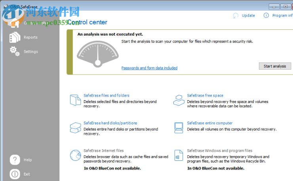This screenshot has width=293, height=181.
Task: Click the Update link text
Action: (x=248, y=15)
